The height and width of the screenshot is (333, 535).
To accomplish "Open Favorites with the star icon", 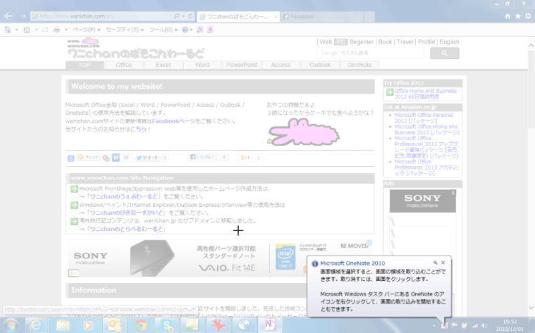I will coord(518,16).
